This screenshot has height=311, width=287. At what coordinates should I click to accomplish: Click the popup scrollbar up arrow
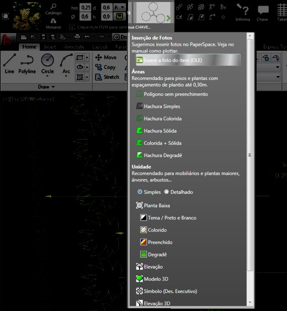(x=250, y=36)
